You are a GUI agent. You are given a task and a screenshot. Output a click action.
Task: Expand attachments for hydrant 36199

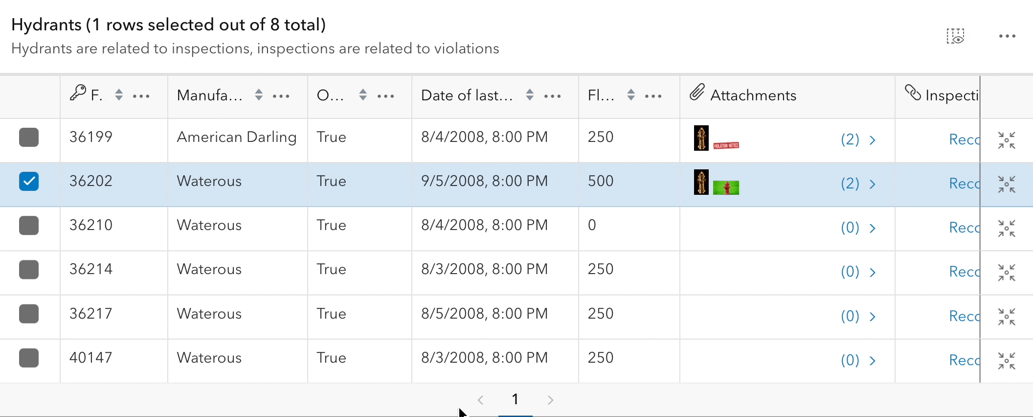pos(872,140)
